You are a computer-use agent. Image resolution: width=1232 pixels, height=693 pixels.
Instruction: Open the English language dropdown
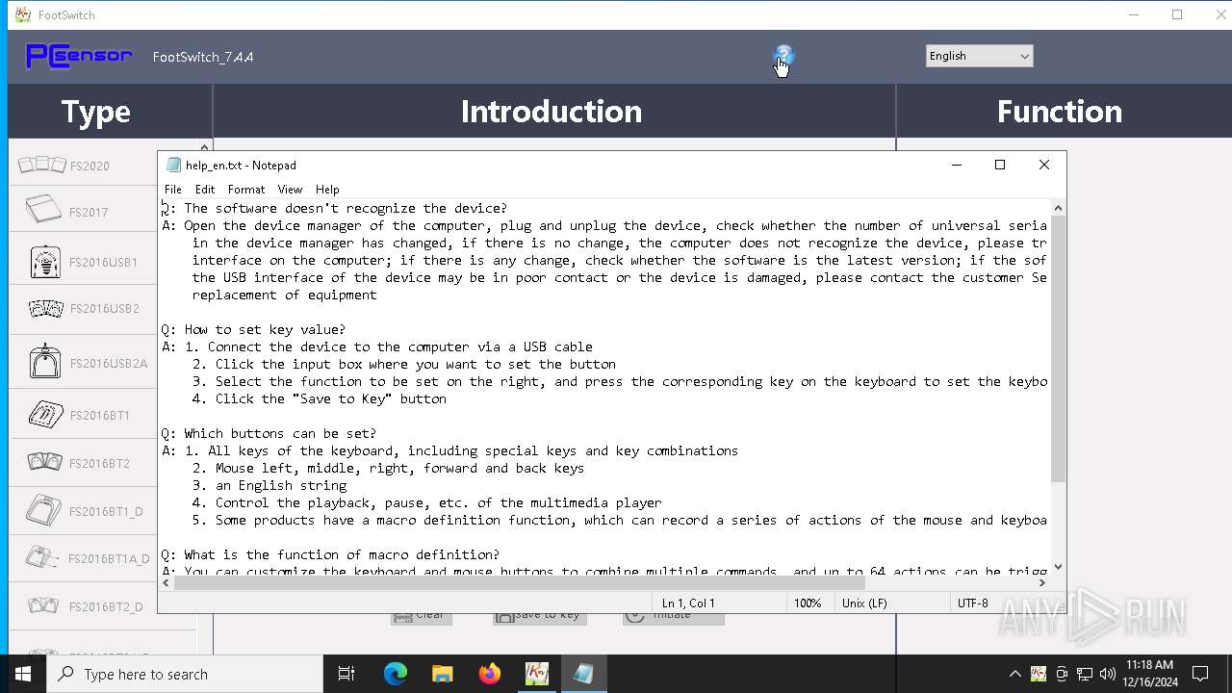coord(979,56)
